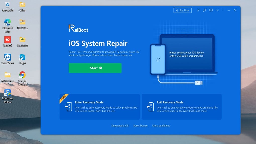Image resolution: width=256 pixels, height=144 pixels.
Task: Click the key register icon
Action: [x=198, y=10]
